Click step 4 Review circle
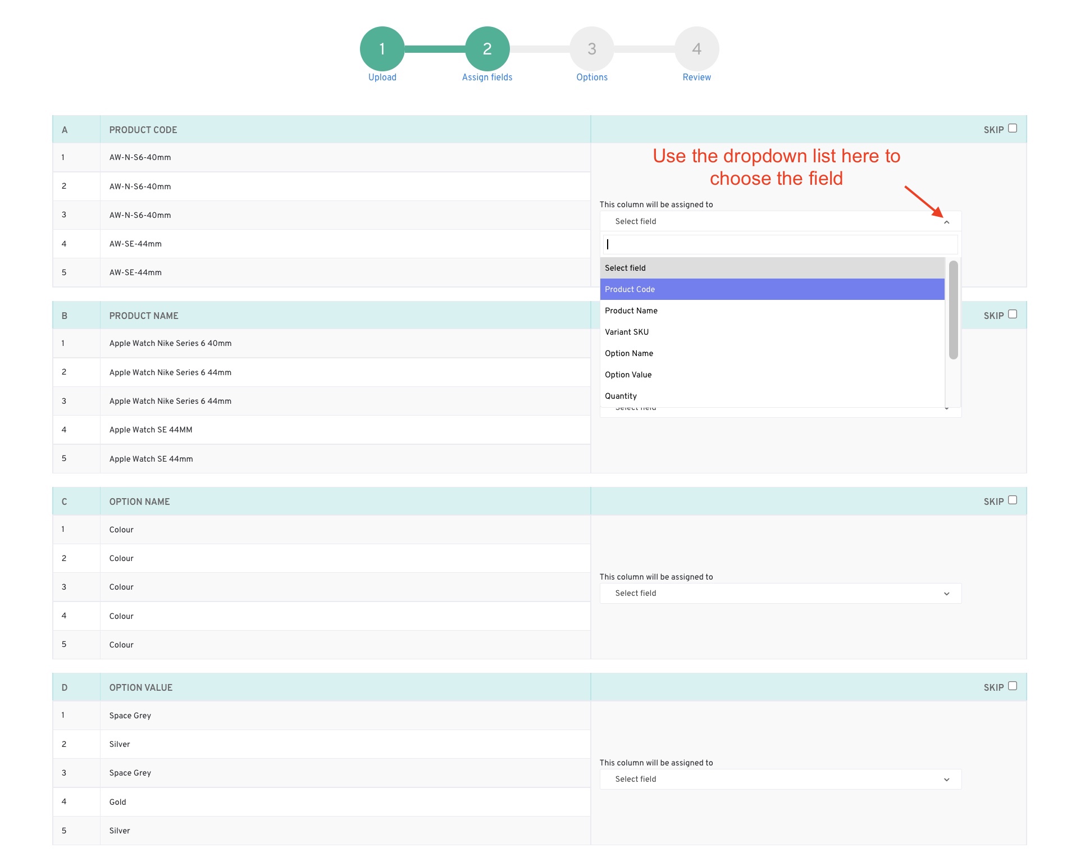1085x857 pixels. 696,49
